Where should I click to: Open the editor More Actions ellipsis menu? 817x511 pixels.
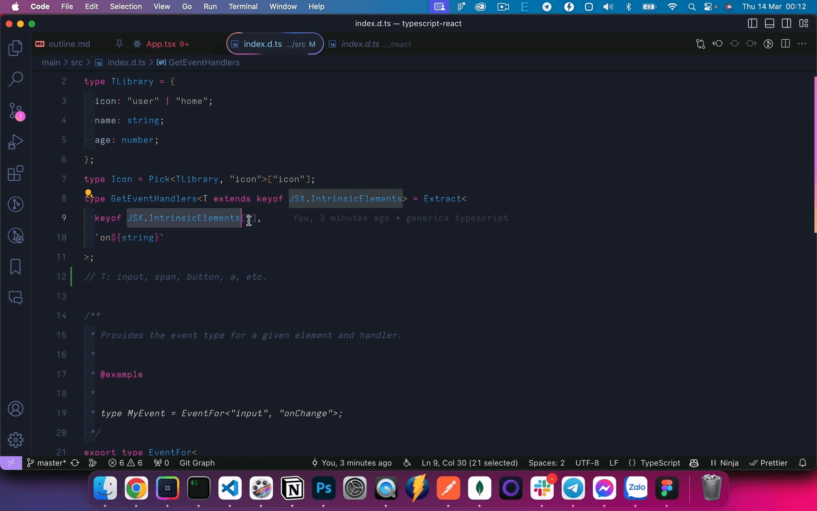(802, 44)
